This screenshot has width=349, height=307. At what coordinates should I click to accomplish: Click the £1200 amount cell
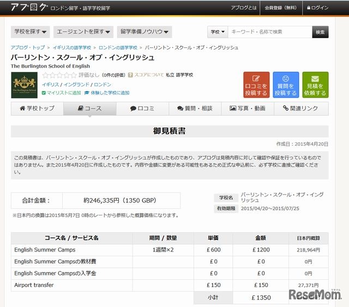coord(261,250)
